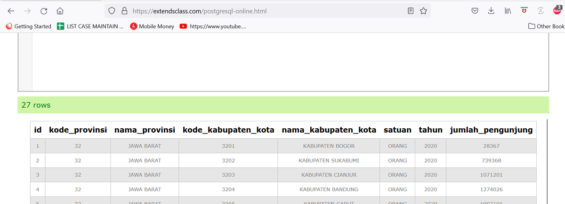The width and height of the screenshot is (565, 204).
Task: Click the JAWA BARAT cell in the KABUPATEN BOGOR row
Action: 145,146
